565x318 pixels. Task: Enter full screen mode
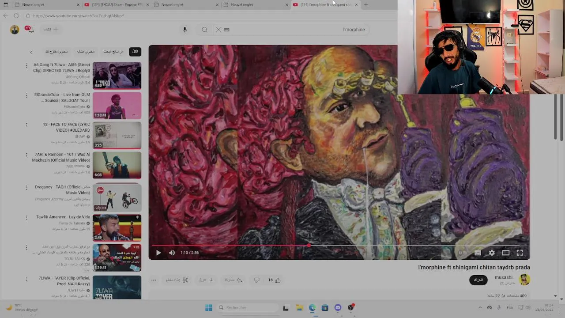pos(520,253)
